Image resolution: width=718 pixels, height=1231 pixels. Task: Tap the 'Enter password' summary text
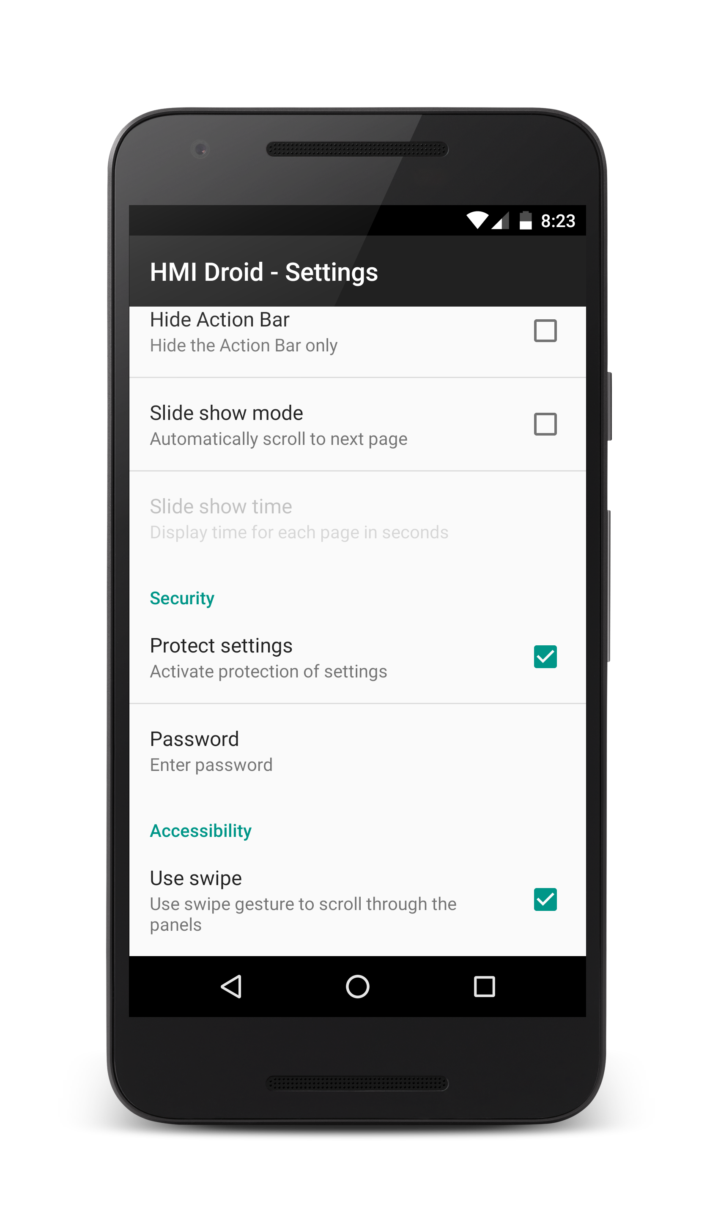click(211, 765)
